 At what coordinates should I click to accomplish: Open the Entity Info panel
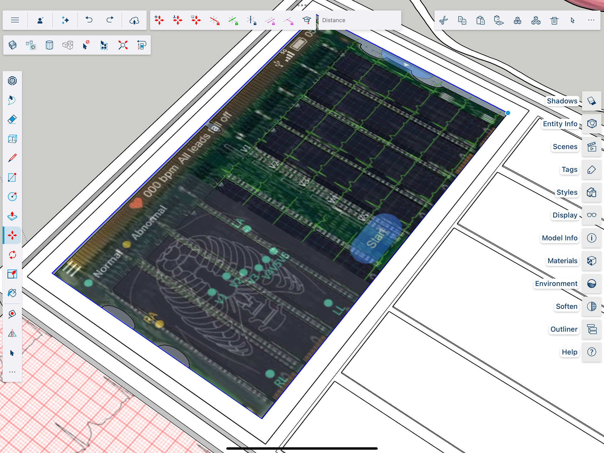(x=591, y=124)
